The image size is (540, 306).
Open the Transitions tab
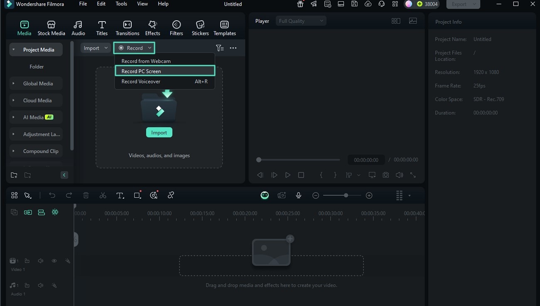pyautogui.click(x=128, y=28)
